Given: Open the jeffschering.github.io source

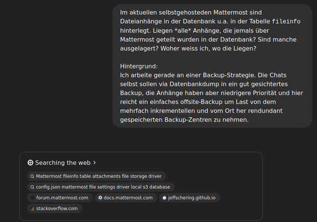Looking at the screenshot, I should coord(189,198).
